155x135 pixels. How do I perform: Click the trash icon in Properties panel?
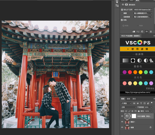151,32
